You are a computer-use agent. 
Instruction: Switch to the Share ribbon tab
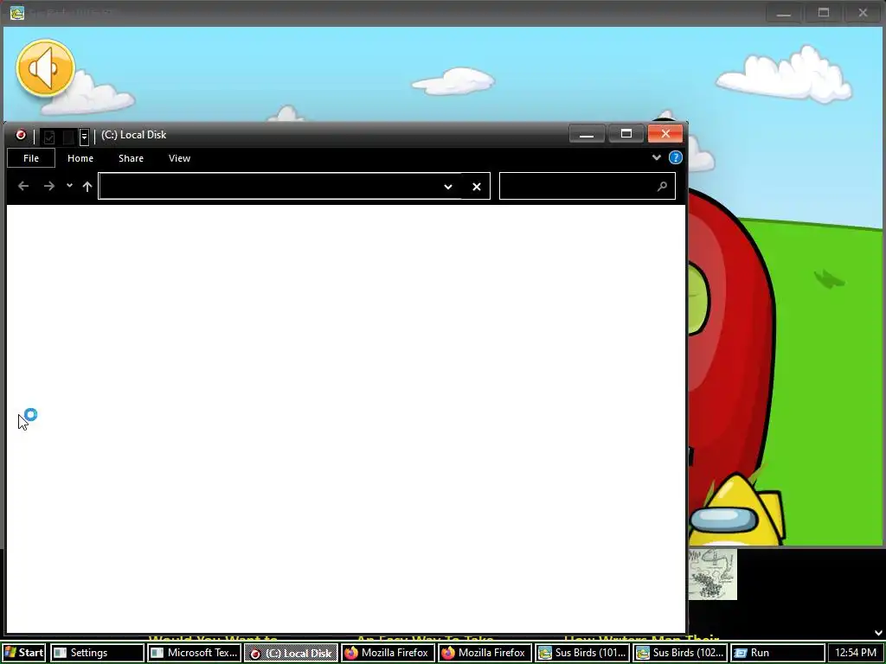131,158
